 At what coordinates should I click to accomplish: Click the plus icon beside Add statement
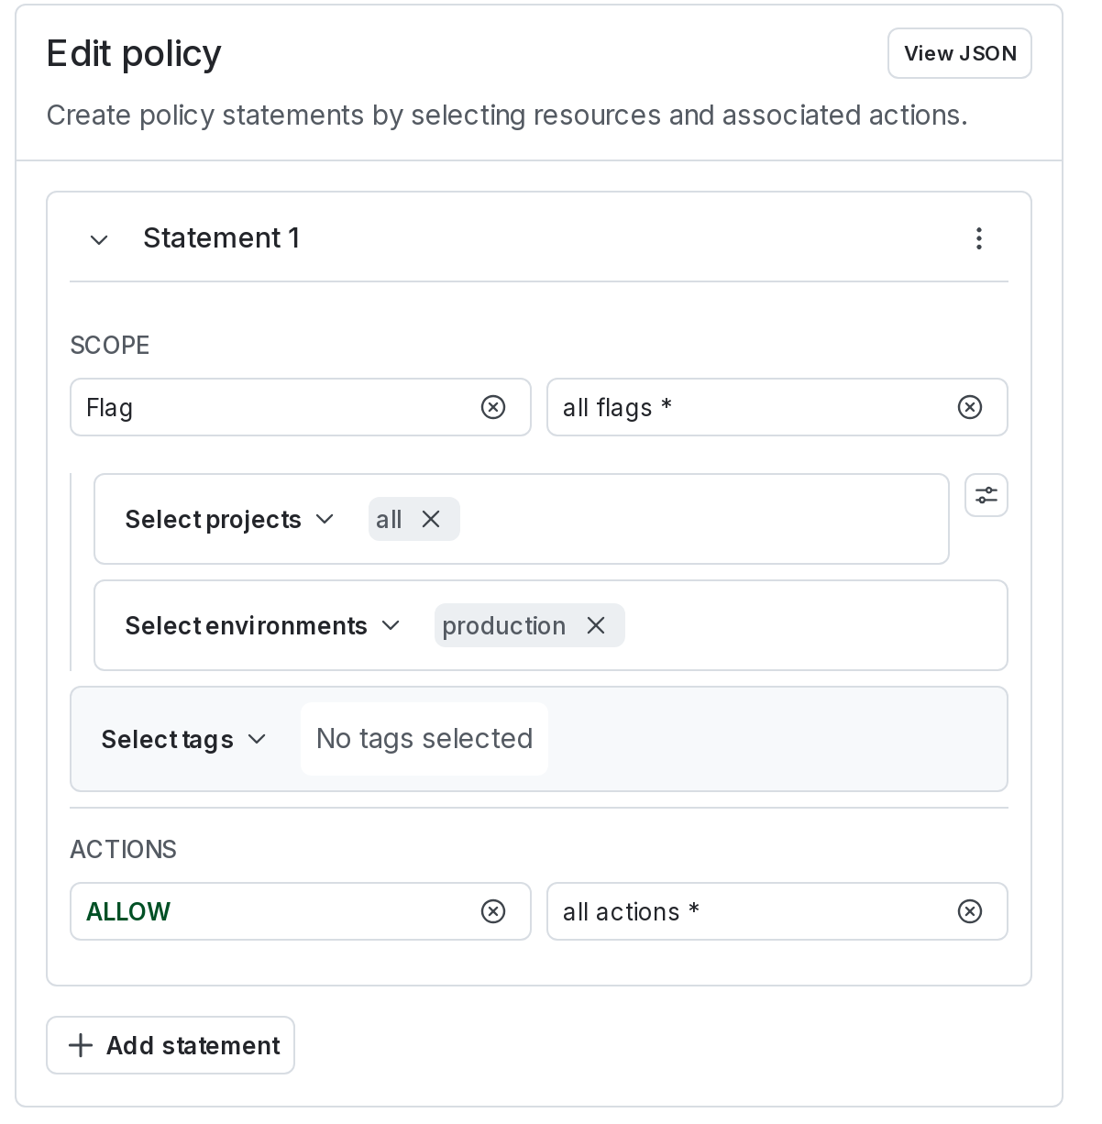[x=82, y=1045]
